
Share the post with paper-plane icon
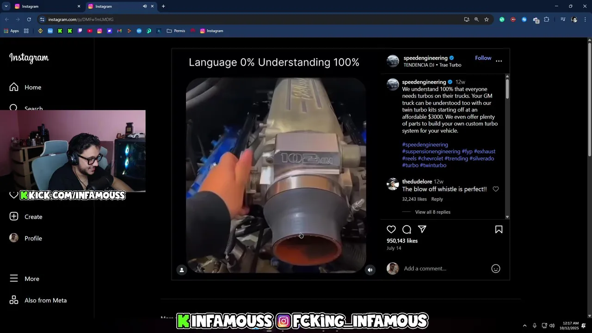422,229
